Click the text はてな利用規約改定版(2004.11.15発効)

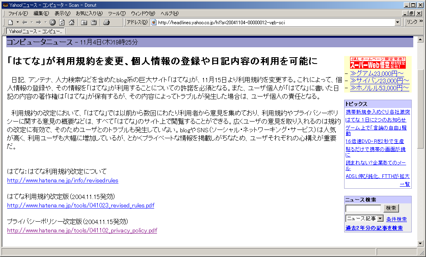point(61,196)
